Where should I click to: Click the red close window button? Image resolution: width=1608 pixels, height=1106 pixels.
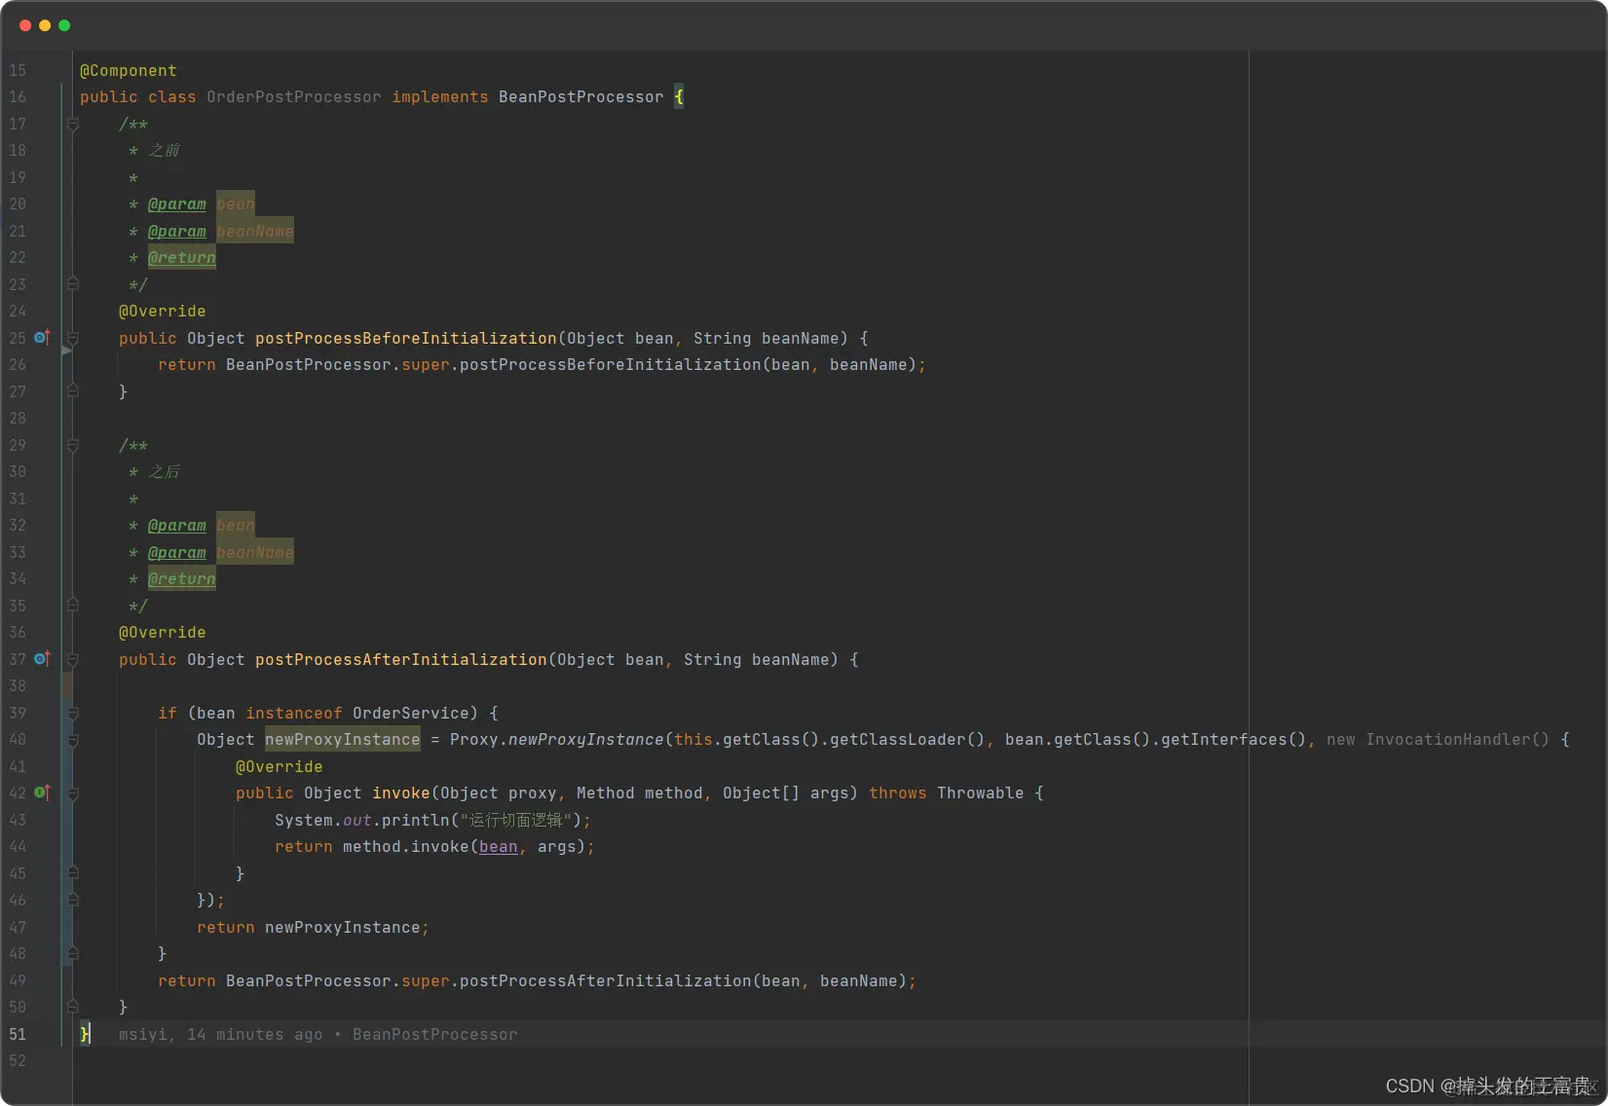pos(25,25)
